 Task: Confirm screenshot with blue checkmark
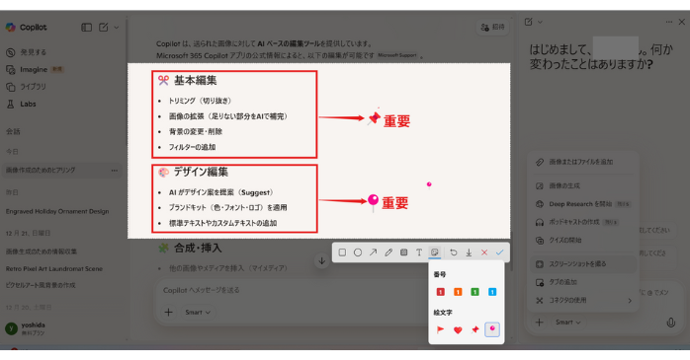[499, 252]
